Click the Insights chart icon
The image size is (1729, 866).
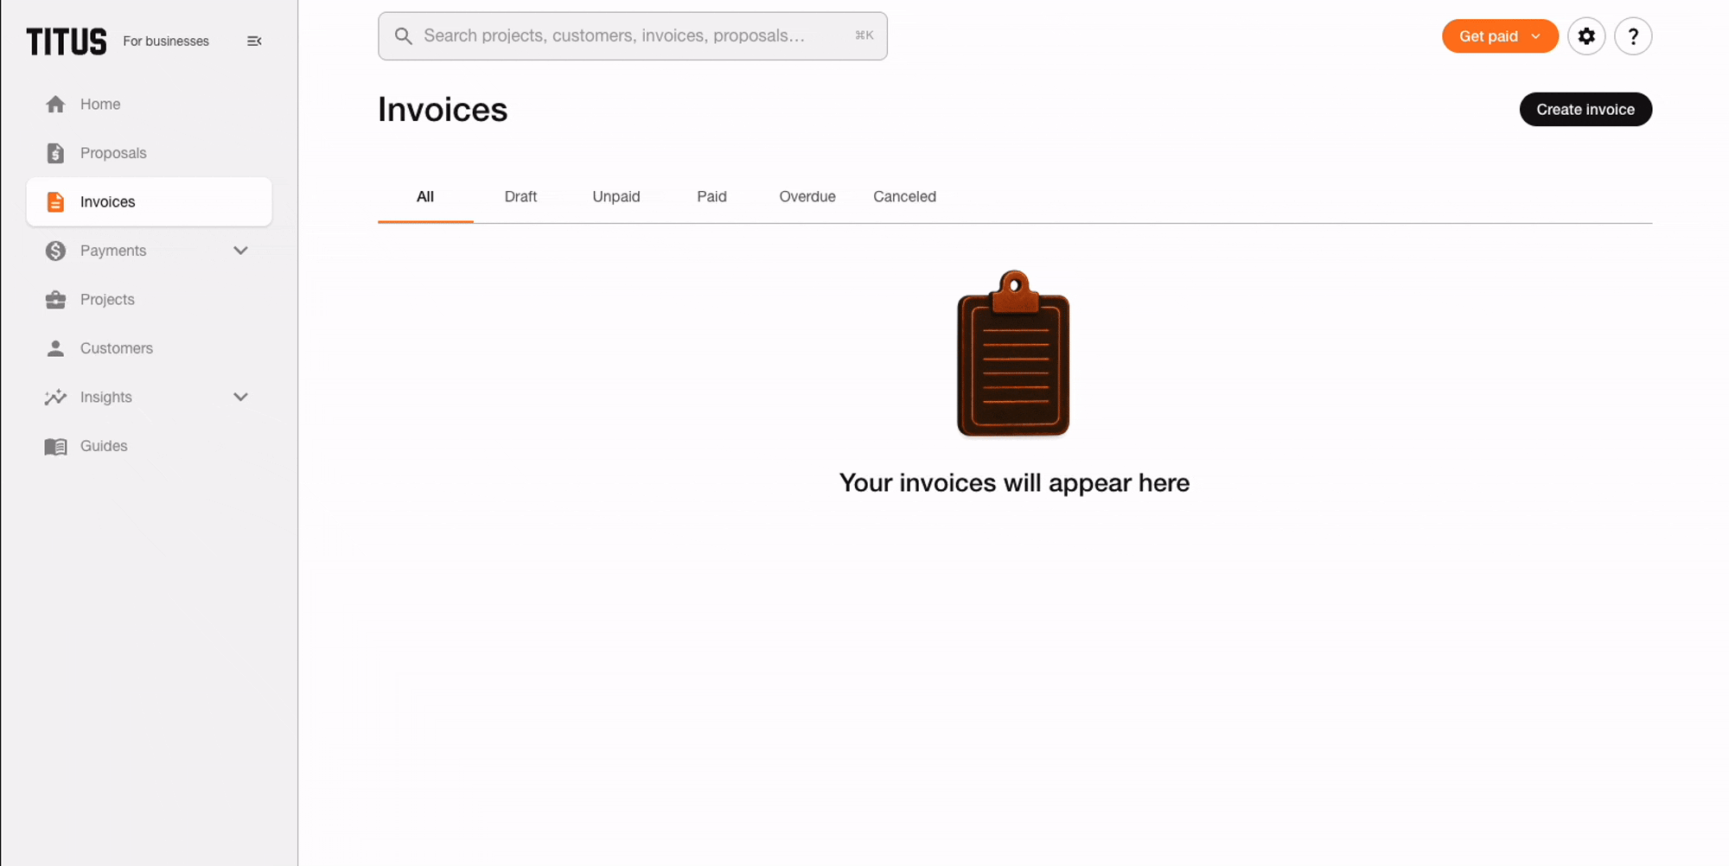[55, 397]
